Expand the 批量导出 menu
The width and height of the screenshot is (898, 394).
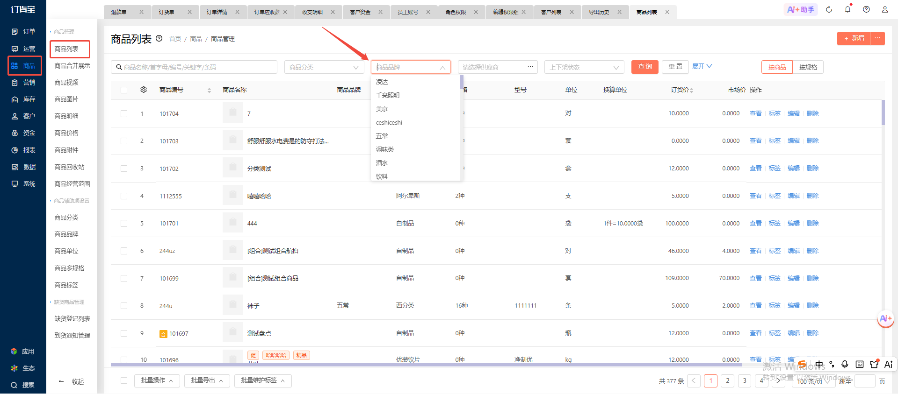pos(207,380)
